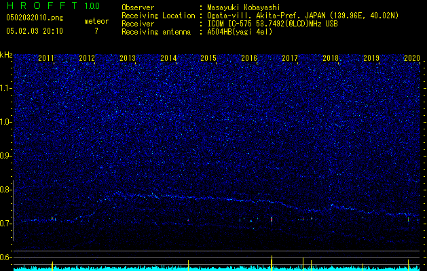Image resolution: width=427 pixels, height=271 pixels.
Task: Click the 2012 time axis marker
Action: (x=87, y=58)
